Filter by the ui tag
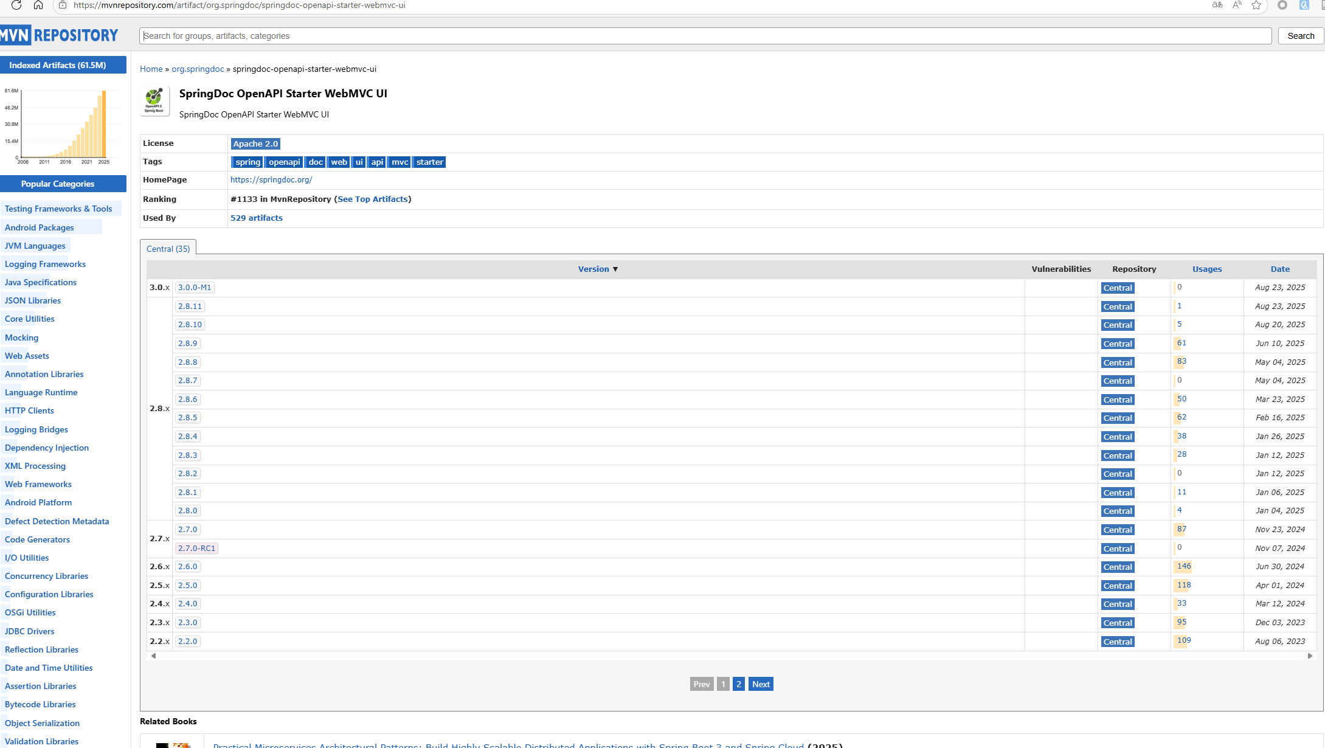Image resolution: width=1325 pixels, height=748 pixels. pyautogui.click(x=359, y=162)
